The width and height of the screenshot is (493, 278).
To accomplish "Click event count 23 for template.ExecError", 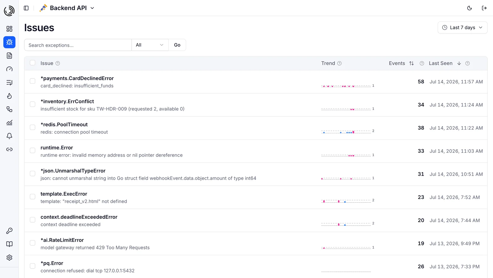I will coord(421,197).
